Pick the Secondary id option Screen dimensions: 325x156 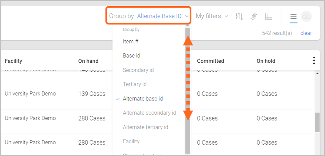138,70
